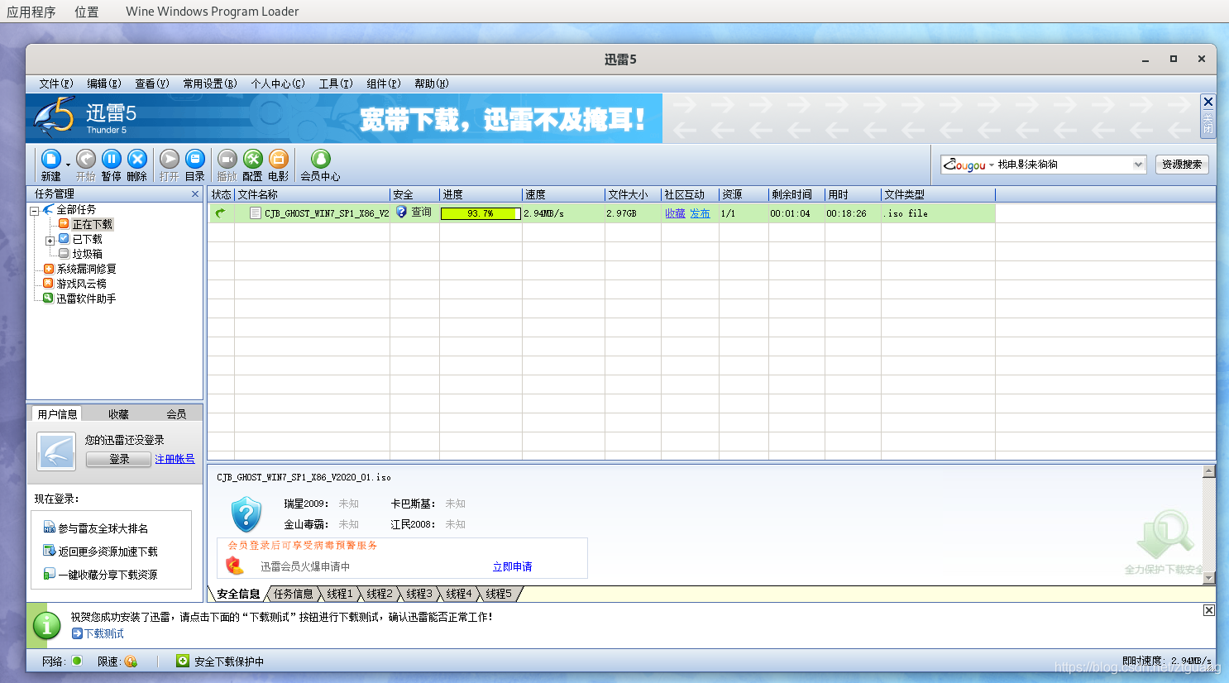Open the 应用程序 system menu

click(31, 12)
